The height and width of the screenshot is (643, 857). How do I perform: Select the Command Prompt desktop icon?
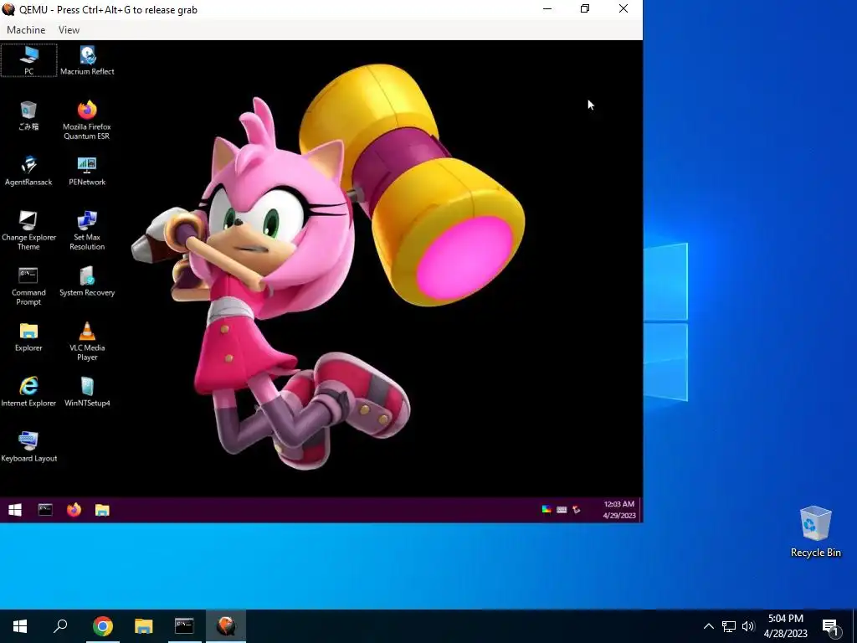tap(28, 286)
